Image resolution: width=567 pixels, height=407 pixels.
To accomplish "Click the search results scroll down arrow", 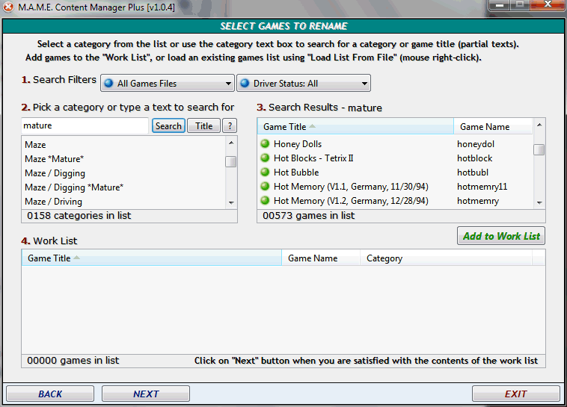I will [x=539, y=202].
